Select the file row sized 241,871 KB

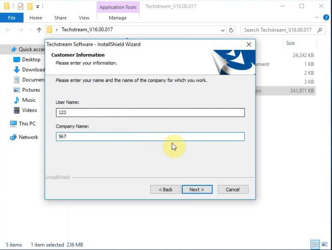(285, 91)
